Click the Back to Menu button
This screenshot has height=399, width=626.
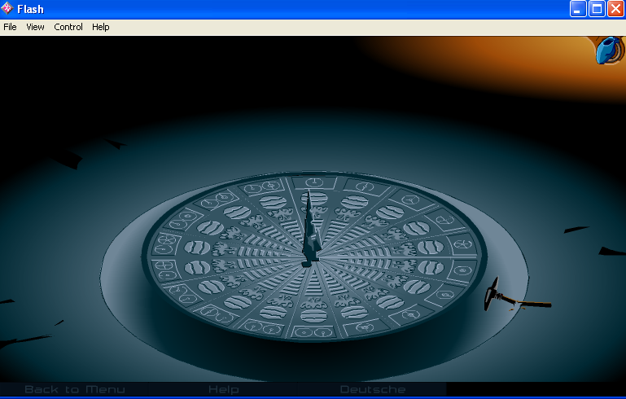point(75,389)
